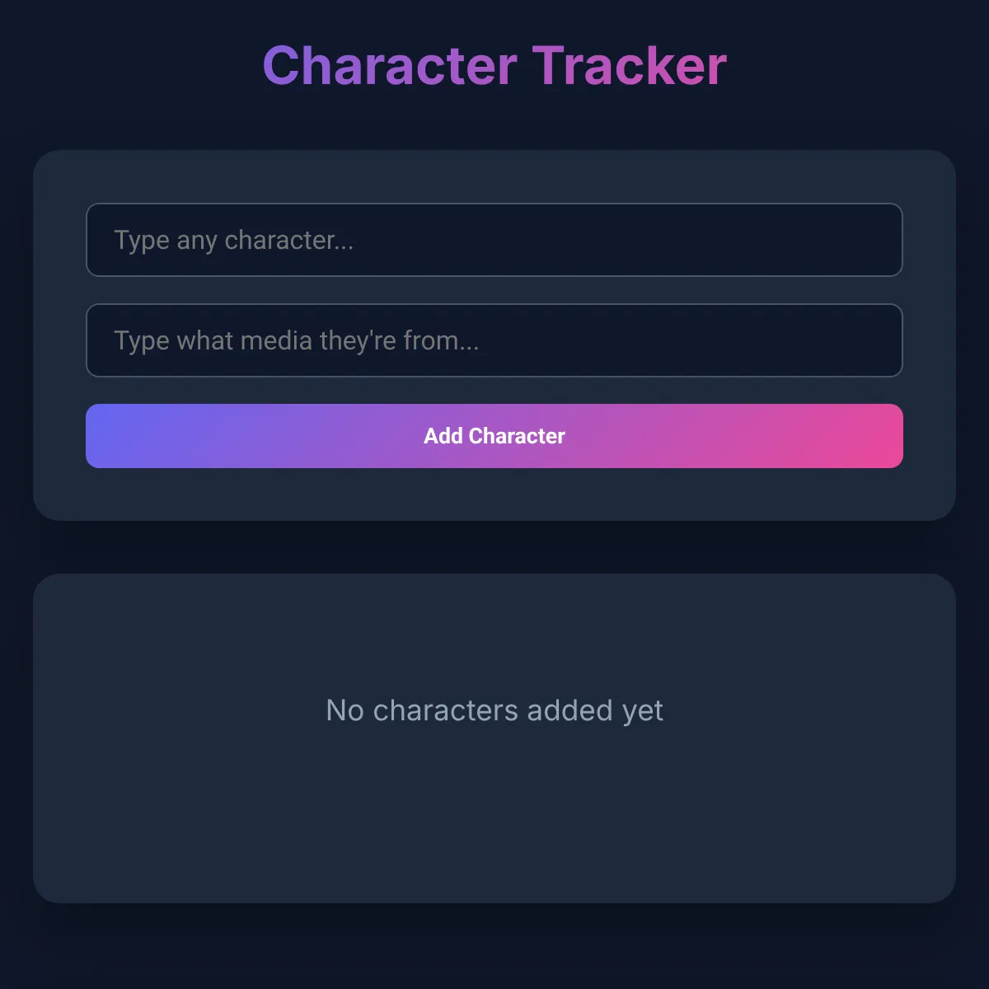Click the "Type any character..." placeholder text

click(x=234, y=240)
